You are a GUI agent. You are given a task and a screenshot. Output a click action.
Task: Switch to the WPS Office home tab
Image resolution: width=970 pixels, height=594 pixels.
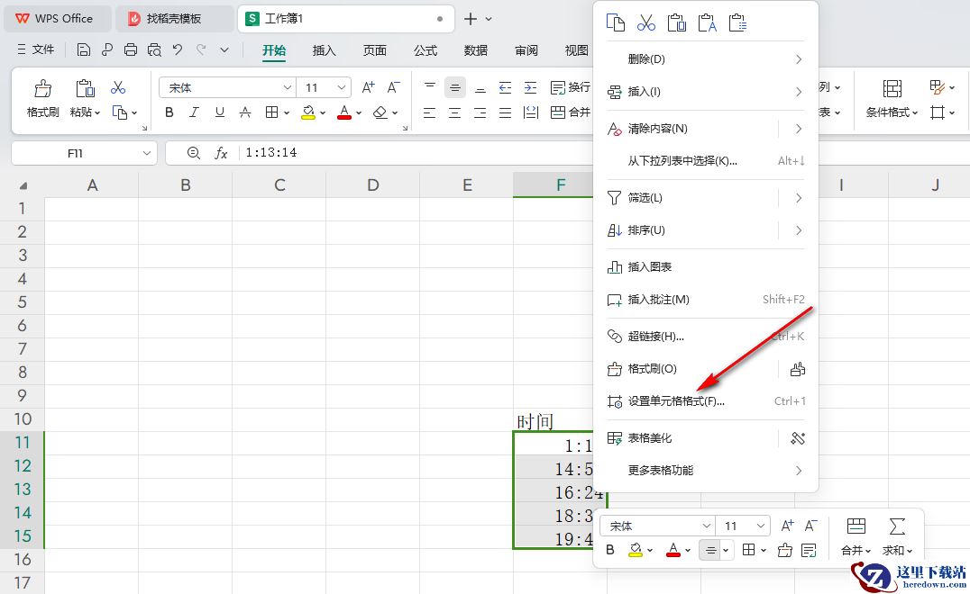[57, 19]
